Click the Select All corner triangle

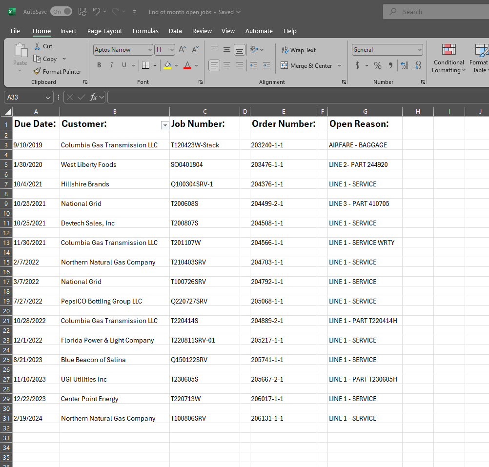tap(8, 112)
